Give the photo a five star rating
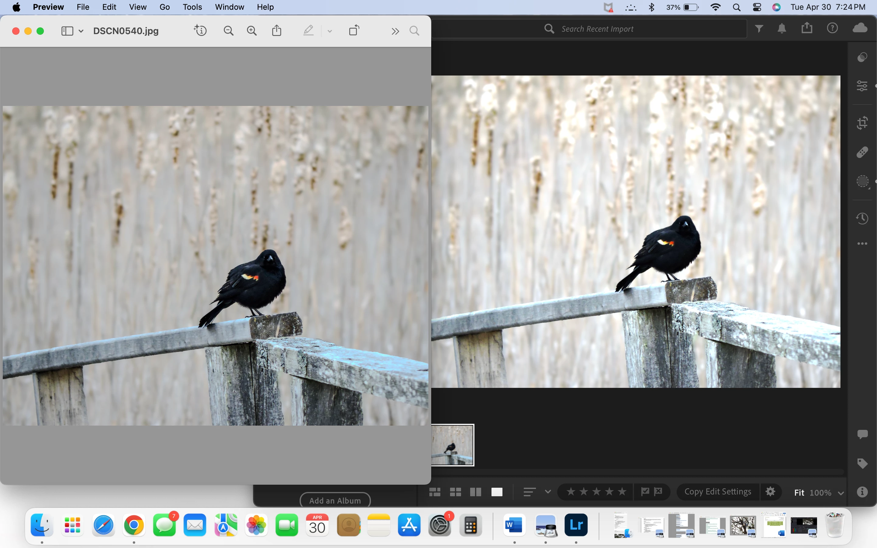This screenshot has width=877, height=548. click(x=622, y=492)
